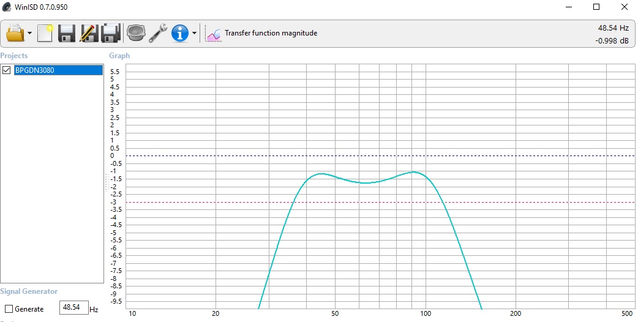This screenshot has width=638, height=322.
Task: Save the current project
Action: pos(66,33)
